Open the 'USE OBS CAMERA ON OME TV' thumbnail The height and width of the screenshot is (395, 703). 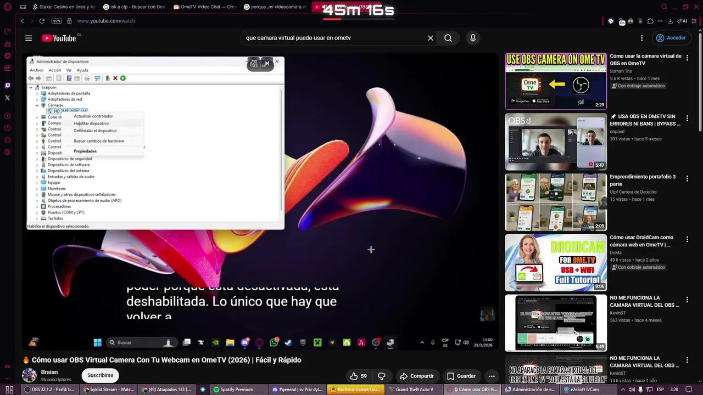556,81
